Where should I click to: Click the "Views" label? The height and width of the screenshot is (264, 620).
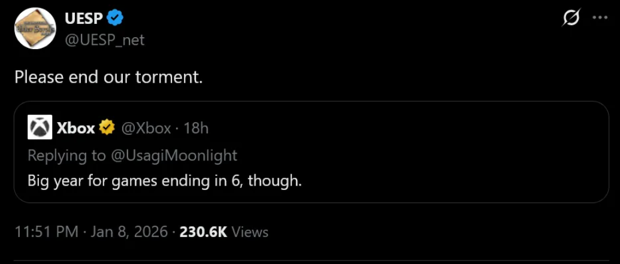250,232
